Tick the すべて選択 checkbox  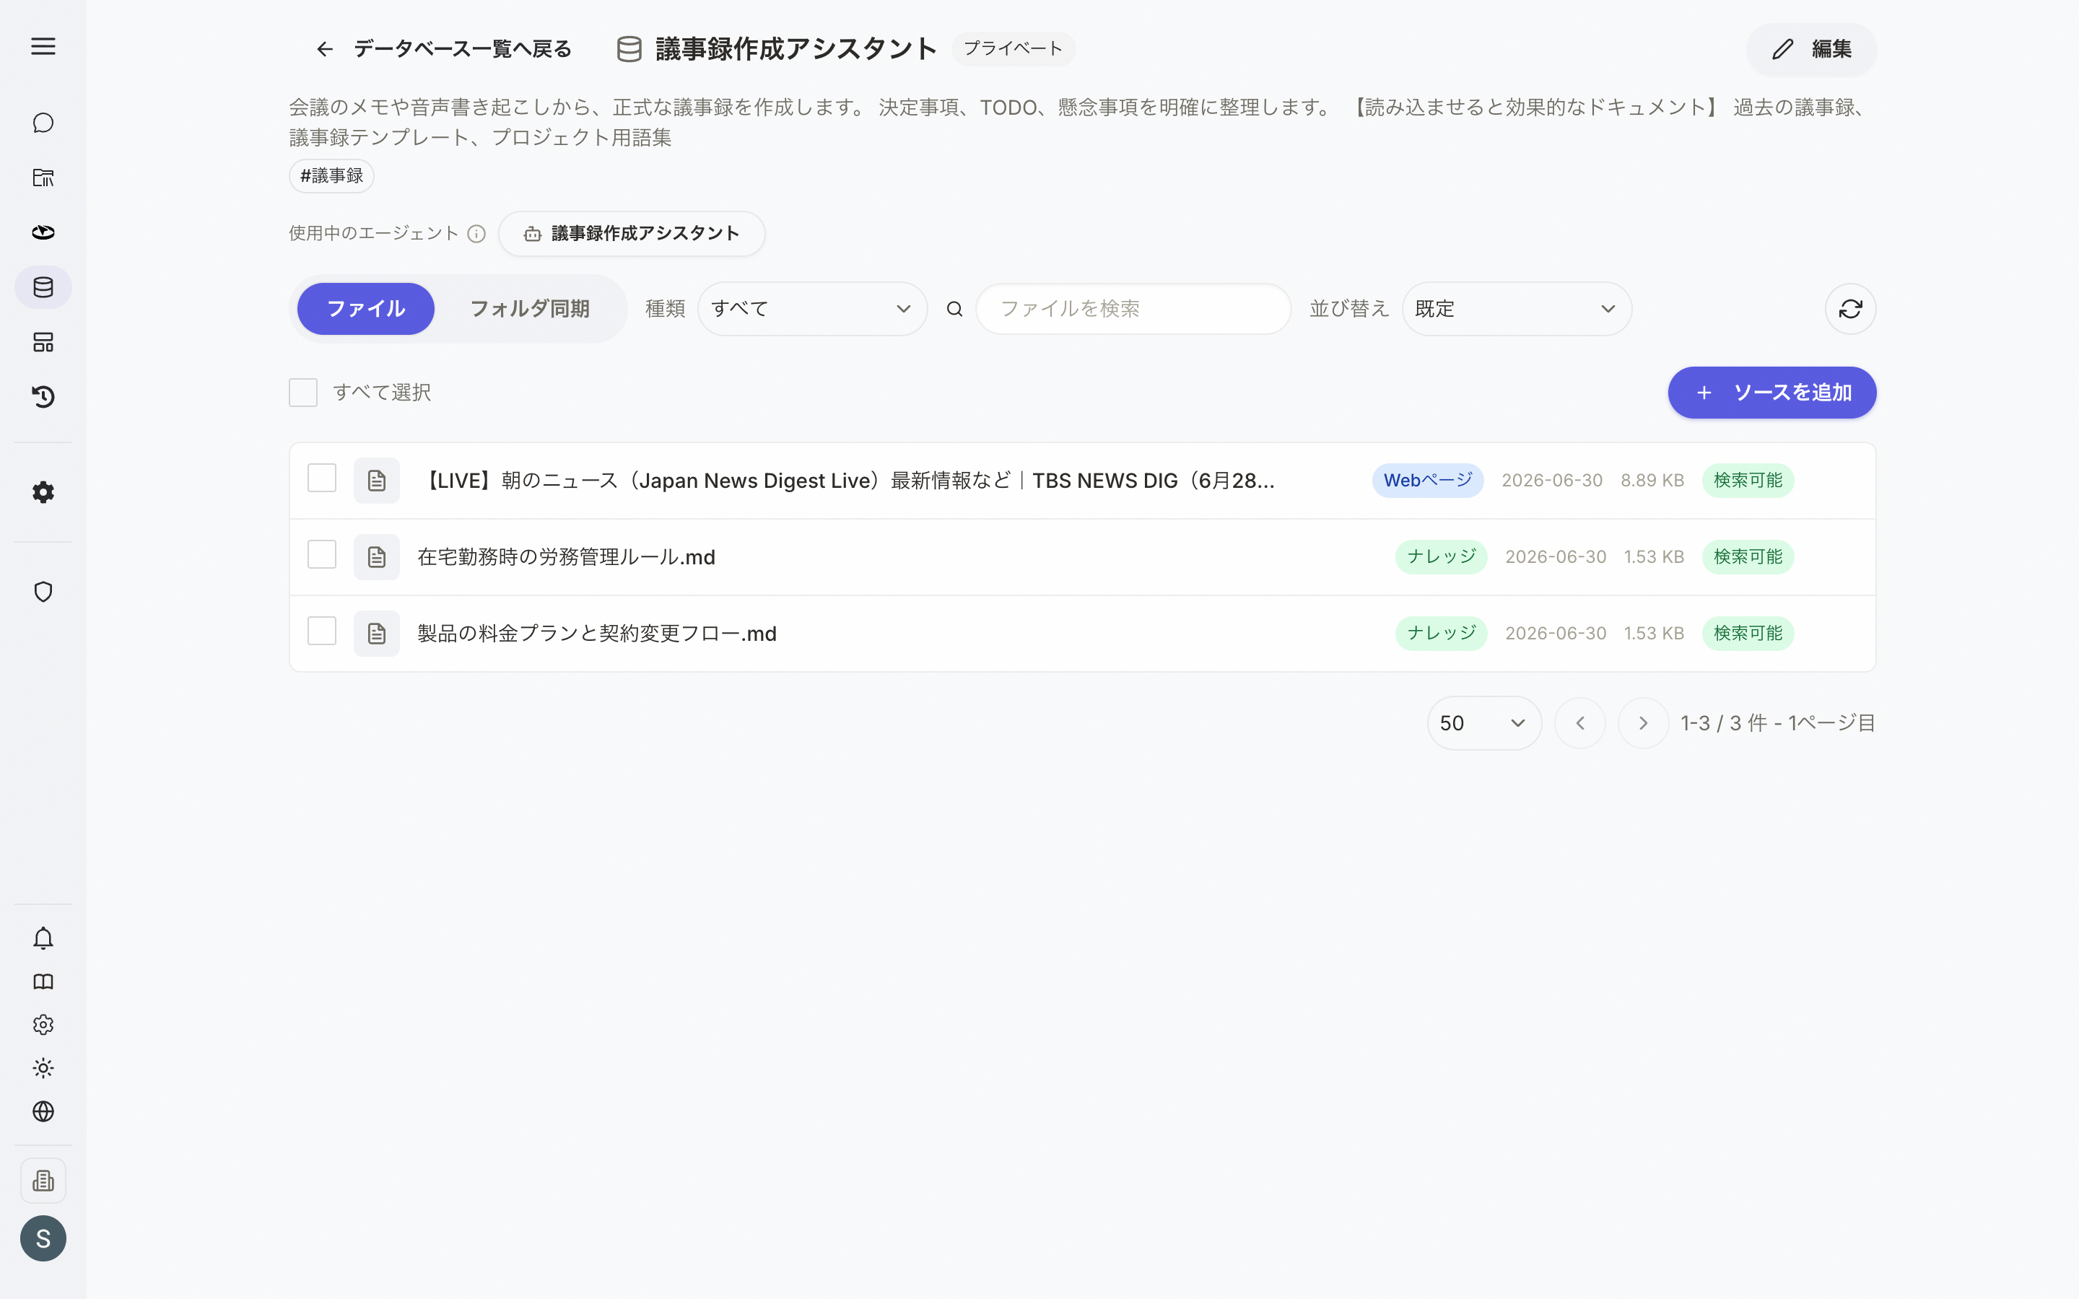[x=303, y=393]
